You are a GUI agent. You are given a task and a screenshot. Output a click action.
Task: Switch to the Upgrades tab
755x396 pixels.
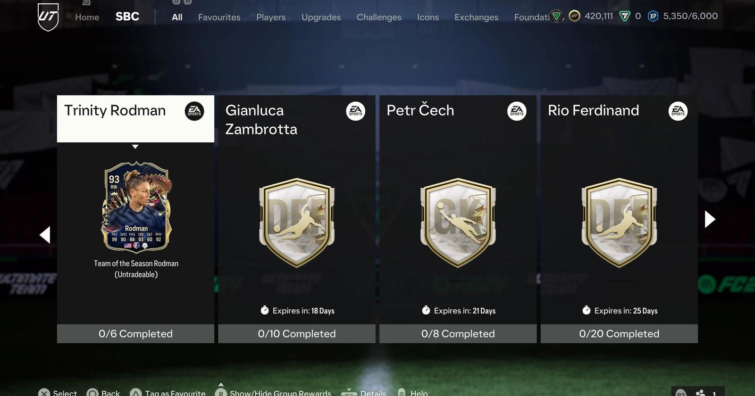[x=321, y=17]
